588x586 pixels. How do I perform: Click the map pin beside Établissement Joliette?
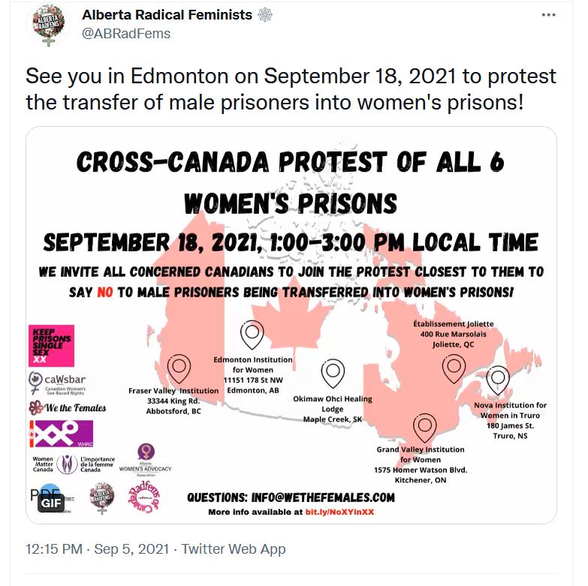[454, 368]
